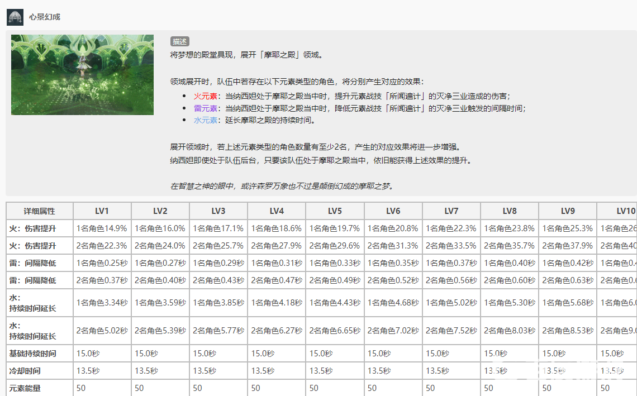Click cell 2名角色7.52秒
The height and width of the screenshot is (396, 637).
point(451,331)
